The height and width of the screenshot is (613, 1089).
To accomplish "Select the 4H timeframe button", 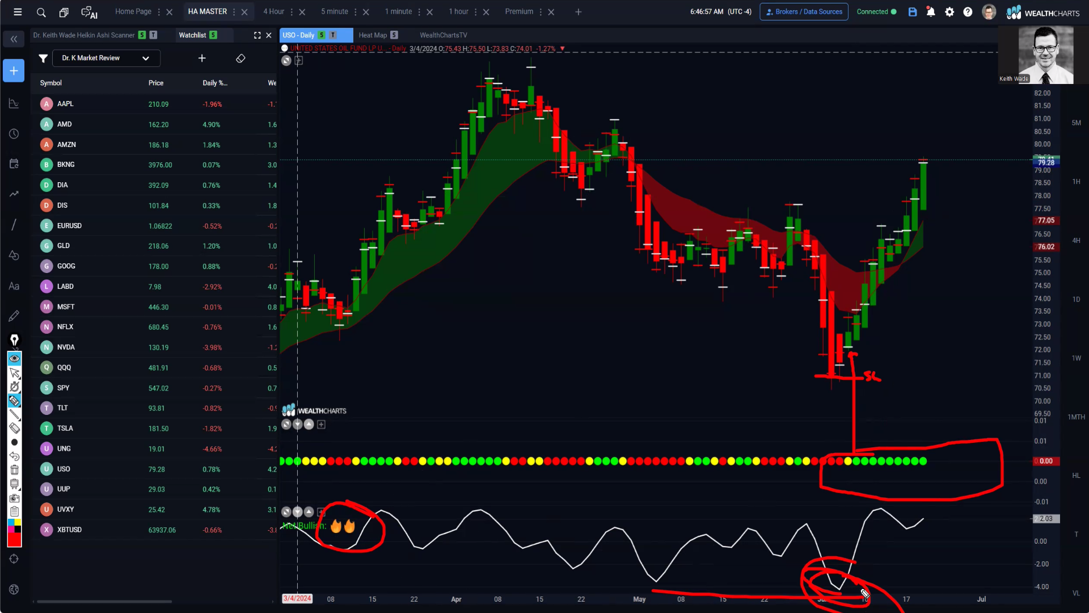I will click(x=1076, y=241).
